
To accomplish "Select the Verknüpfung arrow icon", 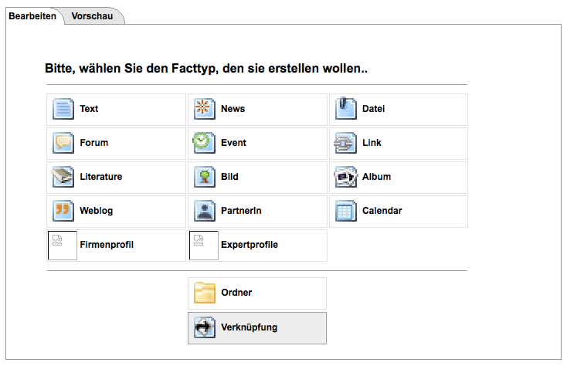I will point(204,328).
